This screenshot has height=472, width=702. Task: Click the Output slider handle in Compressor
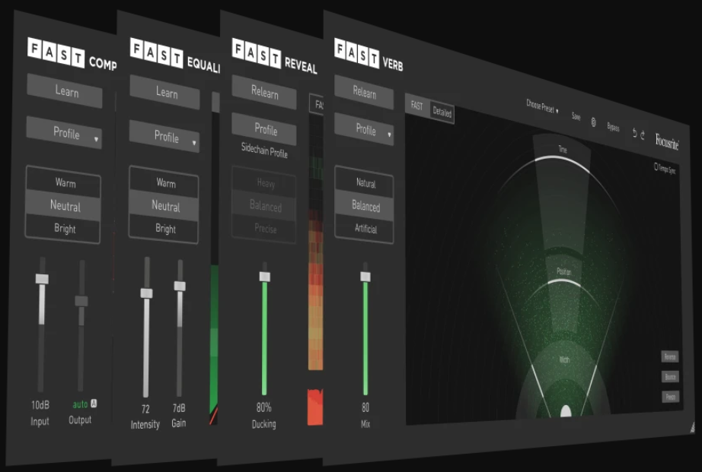coord(81,301)
